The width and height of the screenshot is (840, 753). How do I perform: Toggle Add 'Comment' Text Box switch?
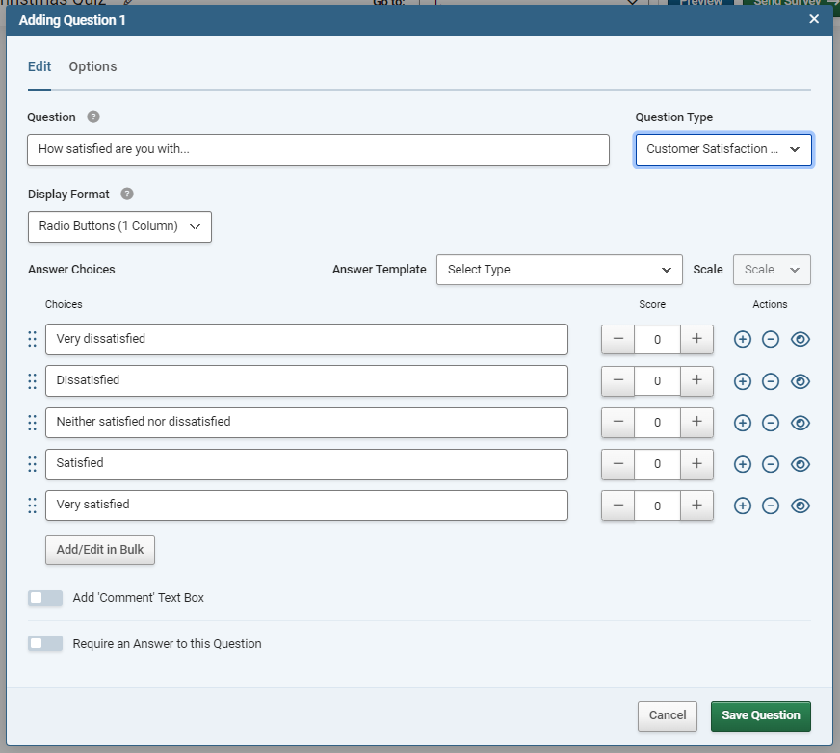tap(45, 598)
